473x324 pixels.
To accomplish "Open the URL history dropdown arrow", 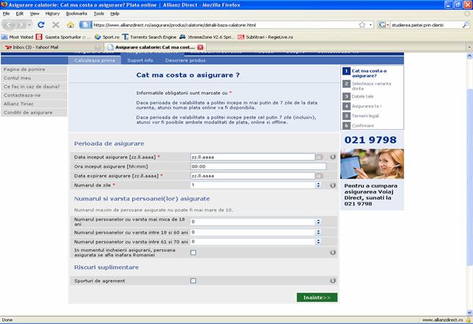I will pyautogui.click(x=370, y=25).
